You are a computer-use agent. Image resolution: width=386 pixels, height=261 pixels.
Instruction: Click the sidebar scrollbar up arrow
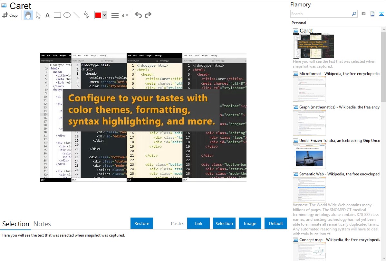pos(384,30)
